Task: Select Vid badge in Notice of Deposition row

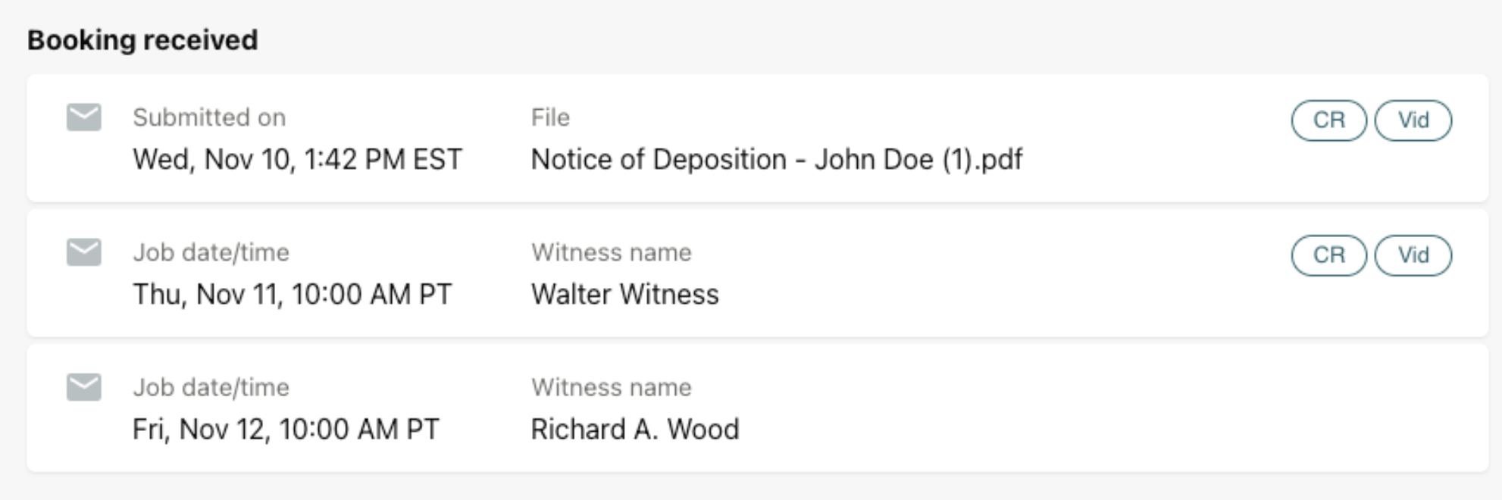Action: (1413, 120)
